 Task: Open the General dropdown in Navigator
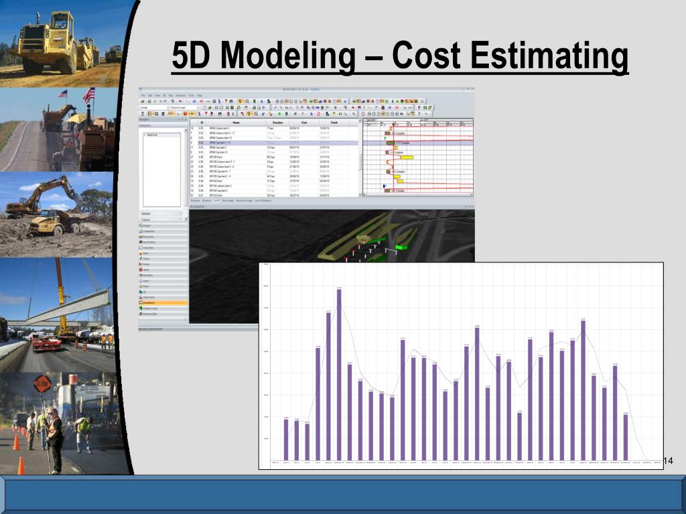click(161, 213)
